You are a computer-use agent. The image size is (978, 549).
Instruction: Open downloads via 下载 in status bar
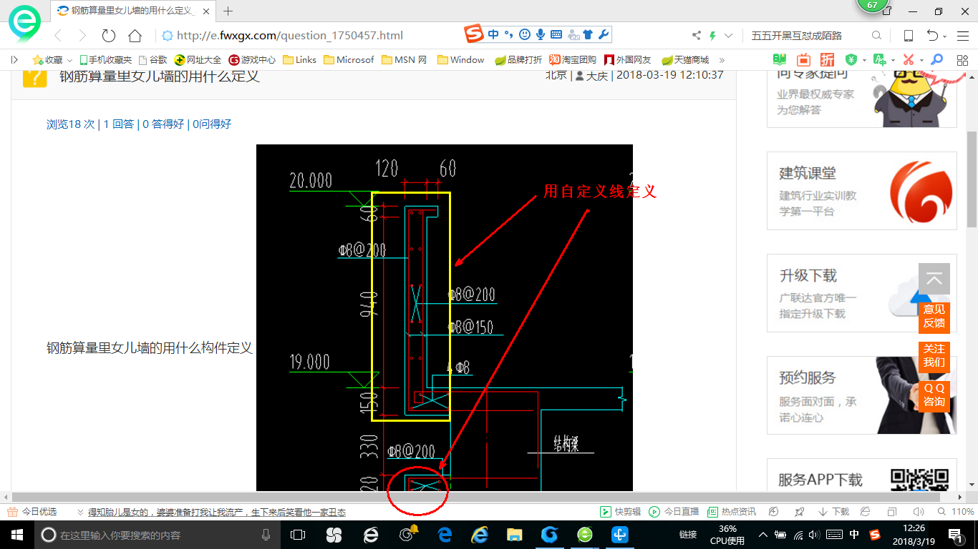[x=834, y=512]
